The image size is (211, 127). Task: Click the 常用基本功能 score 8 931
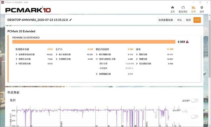tap(50, 49)
